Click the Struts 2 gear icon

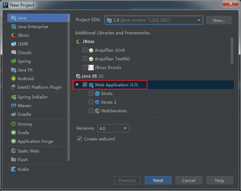pyautogui.click(x=97, y=102)
